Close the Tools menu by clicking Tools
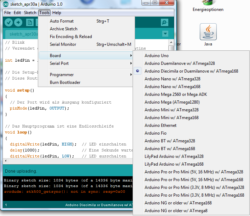This screenshot has width=250, height=216. coord(44,13)
